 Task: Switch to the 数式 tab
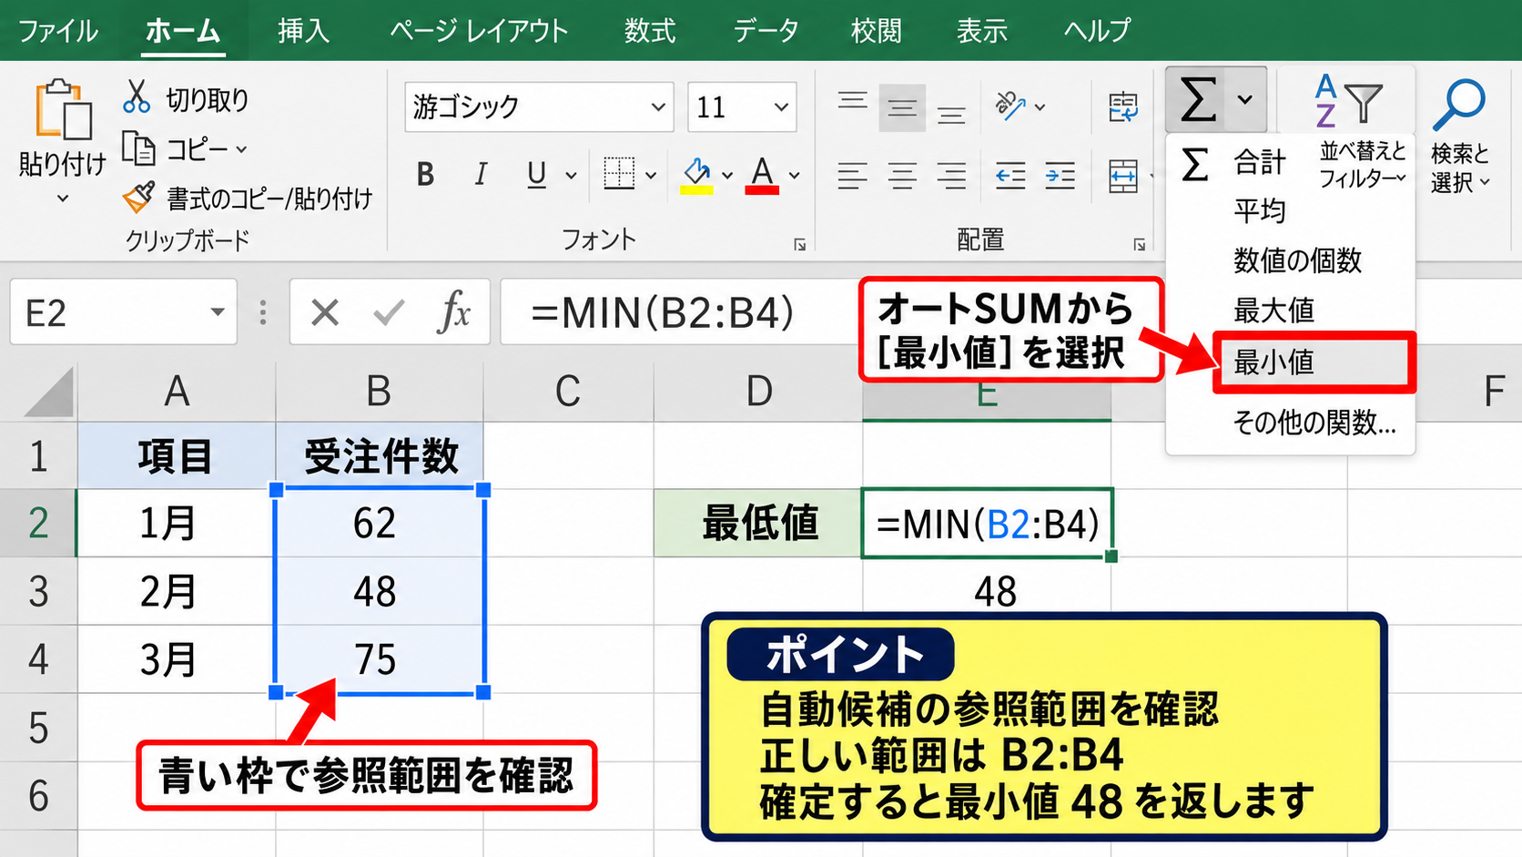coord(650,30)
